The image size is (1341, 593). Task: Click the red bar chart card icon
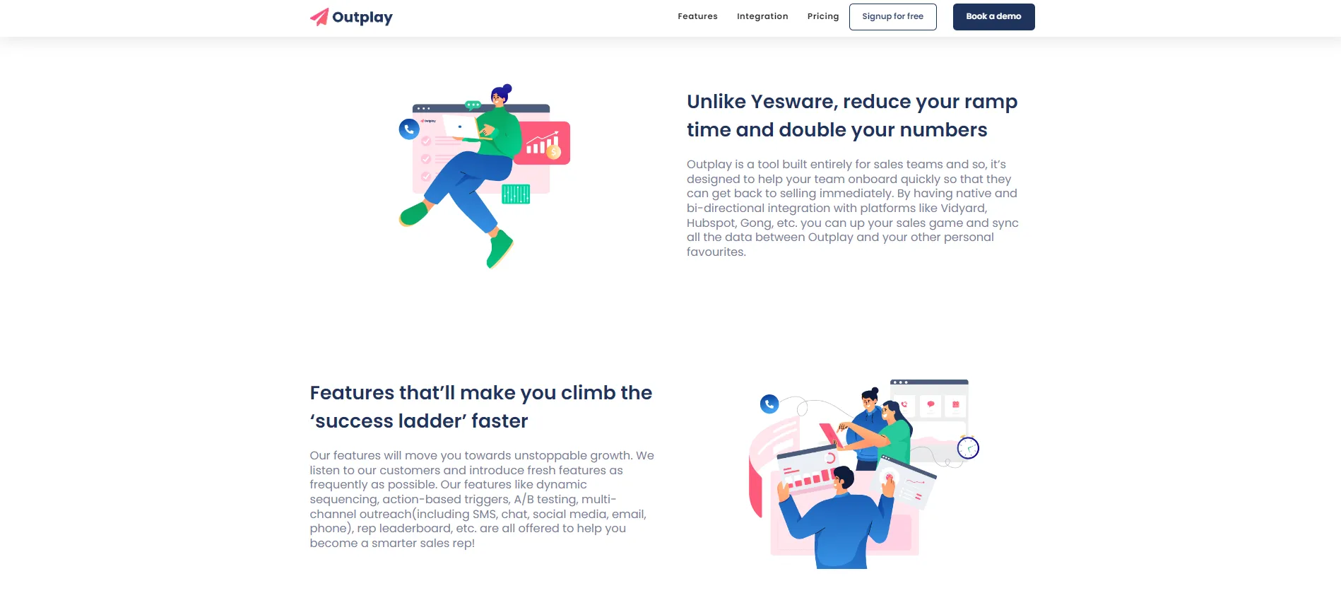pyautogui.click(x=543, y=143)
